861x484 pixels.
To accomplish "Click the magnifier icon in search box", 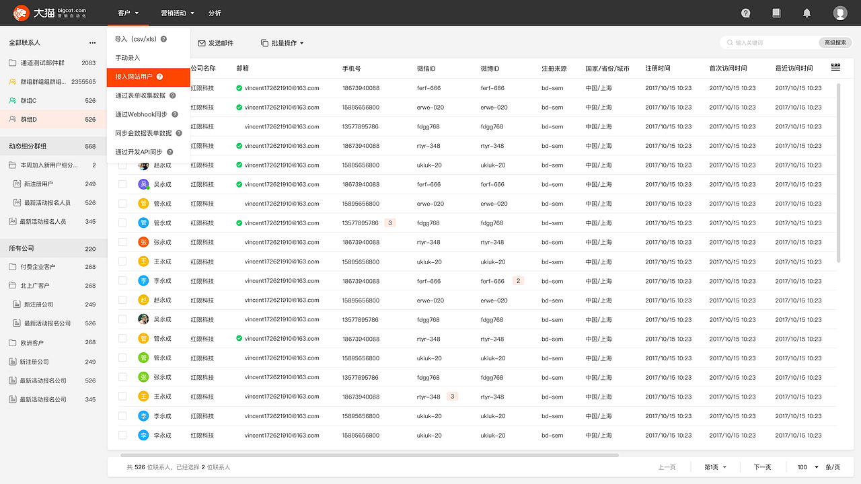I will [729, 42].
